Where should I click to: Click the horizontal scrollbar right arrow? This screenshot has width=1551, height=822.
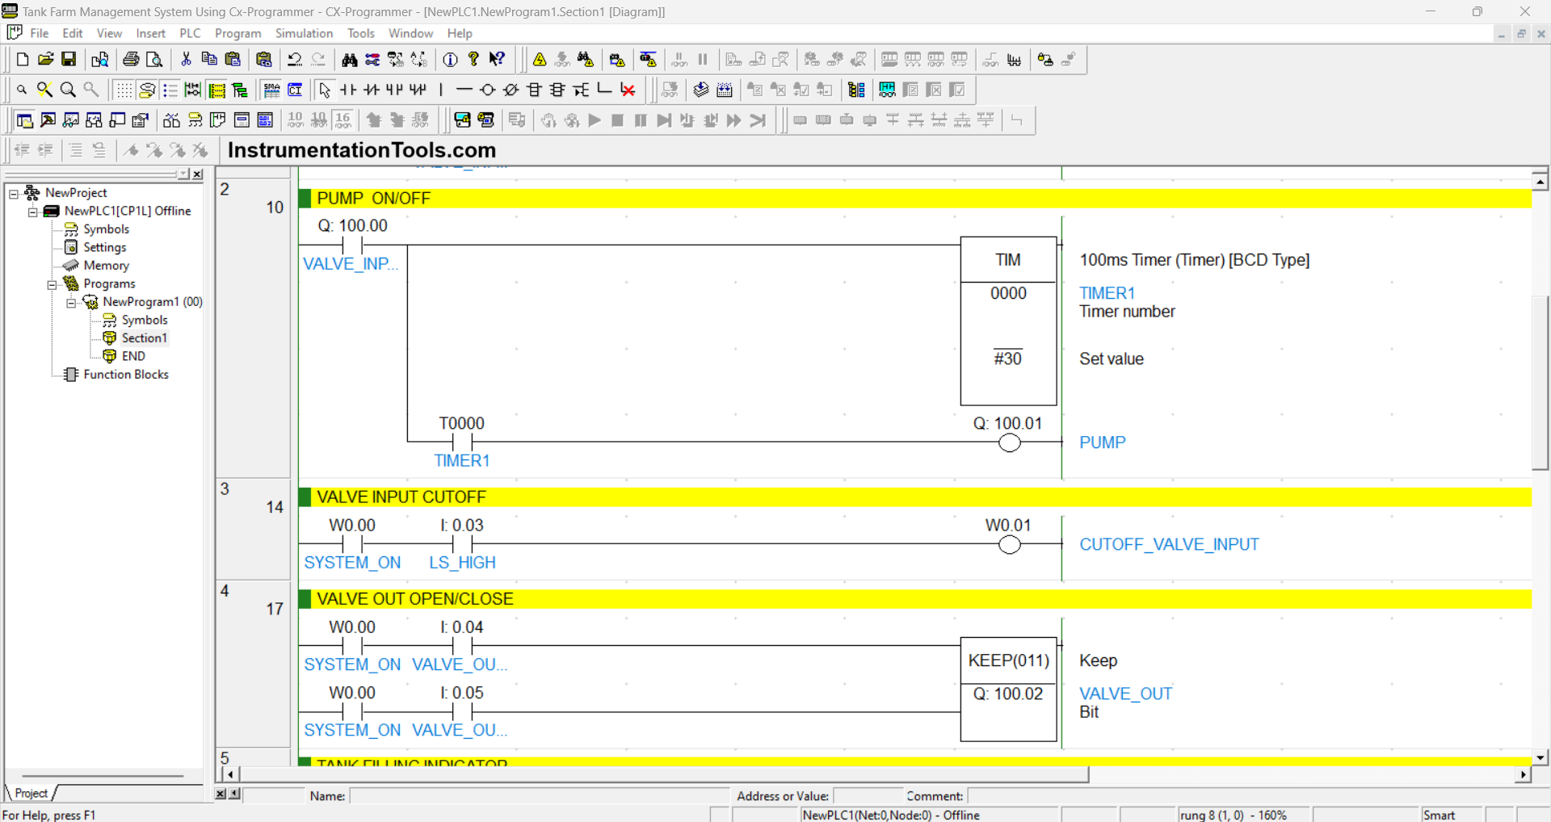click(x=1523, y=774)
